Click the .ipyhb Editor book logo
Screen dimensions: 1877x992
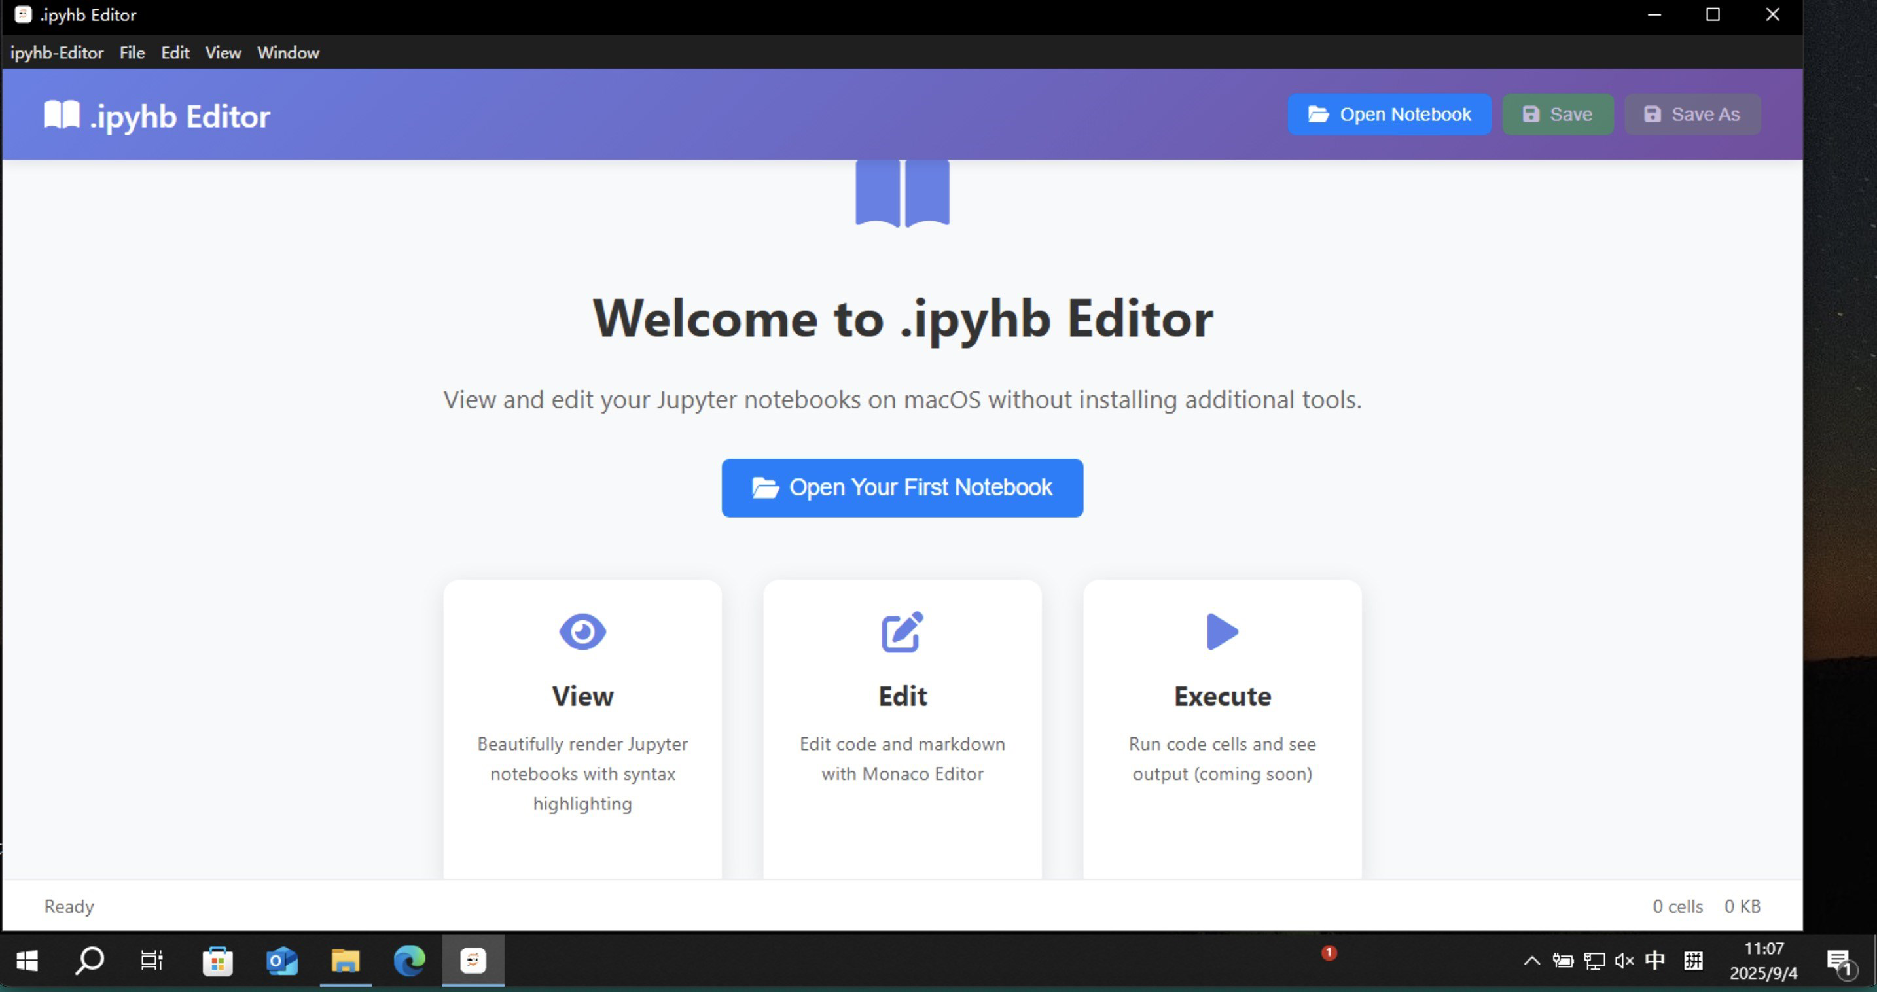point(62,115)
